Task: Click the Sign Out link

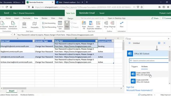Action: click(x=130, y=87)
